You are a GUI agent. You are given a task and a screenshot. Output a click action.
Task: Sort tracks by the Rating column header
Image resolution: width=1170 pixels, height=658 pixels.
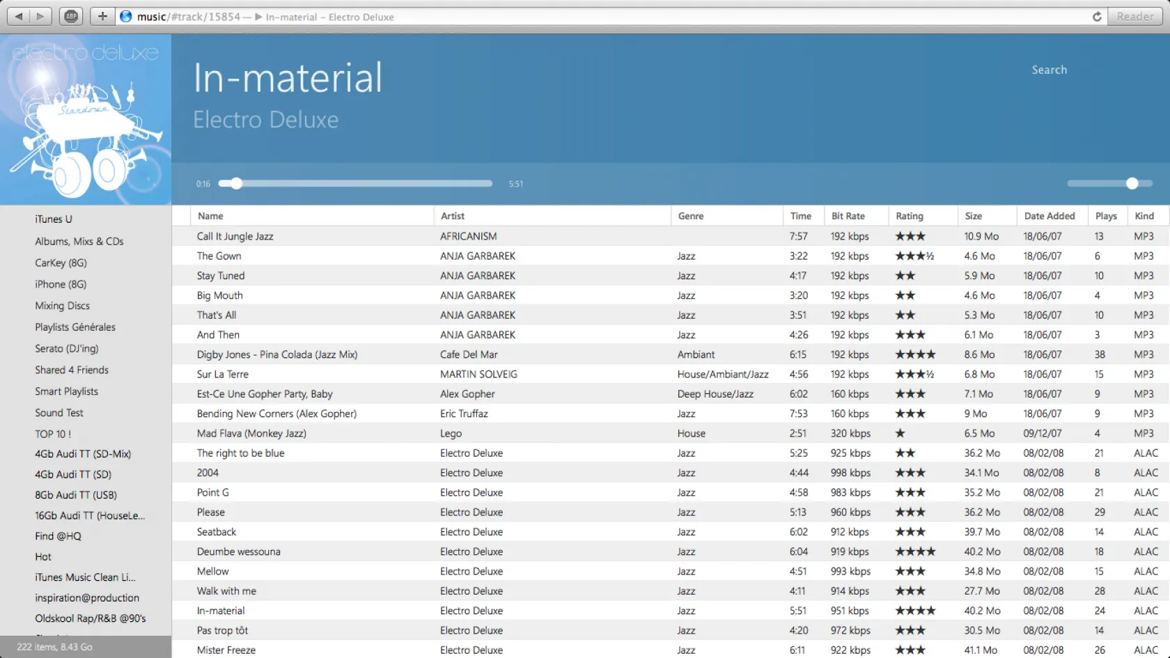pos(909,216)
